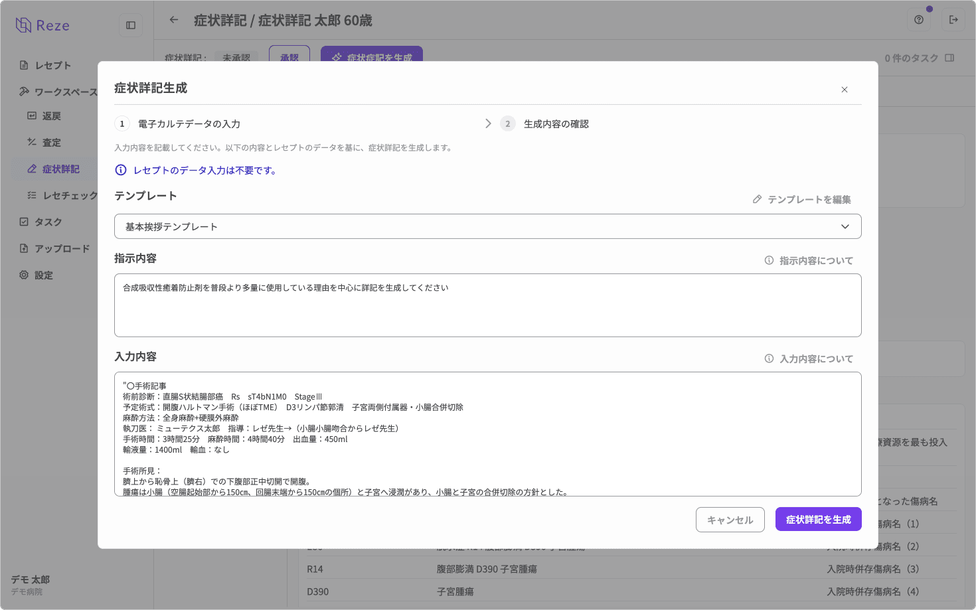Click the logout icon in top right
This screenshot has height=610, width=976.
[953, 21]
